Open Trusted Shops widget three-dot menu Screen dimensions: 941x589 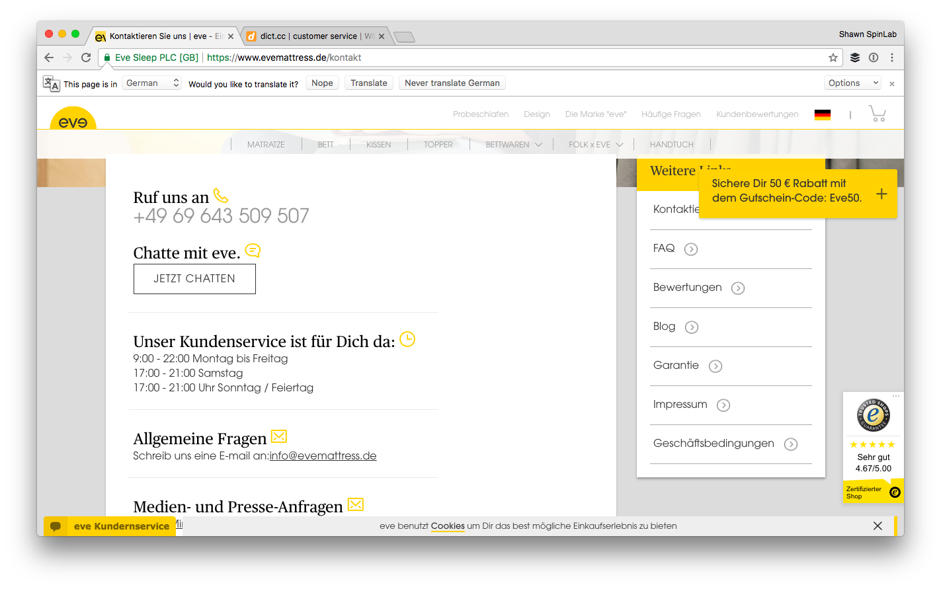[x=896, y=396]
